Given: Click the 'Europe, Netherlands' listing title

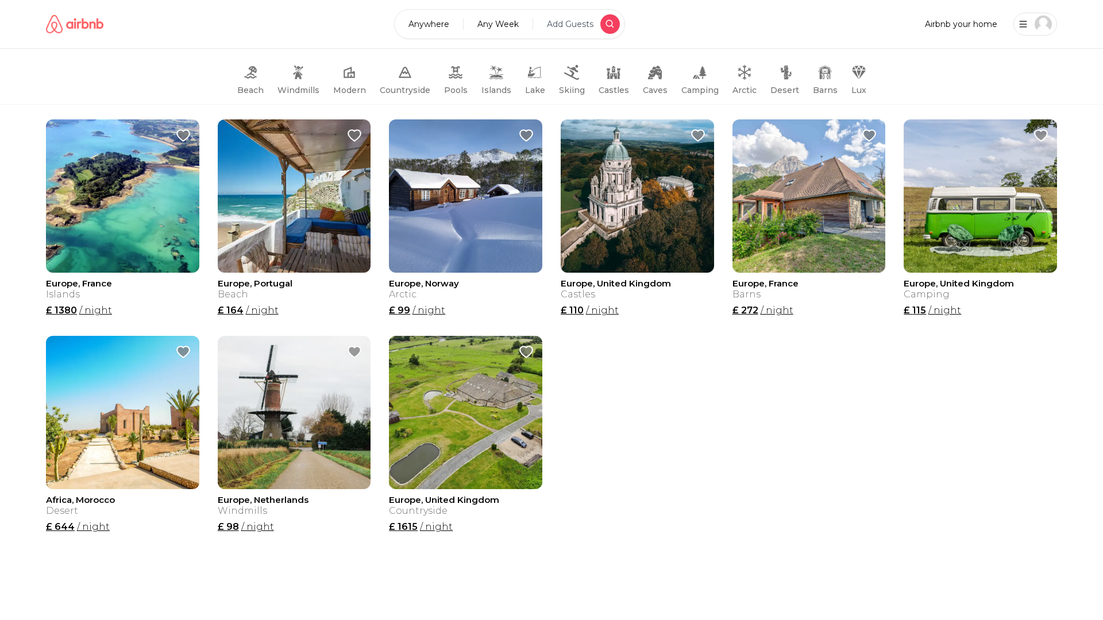Looking at the screenshot, I should tap(263, 500).
